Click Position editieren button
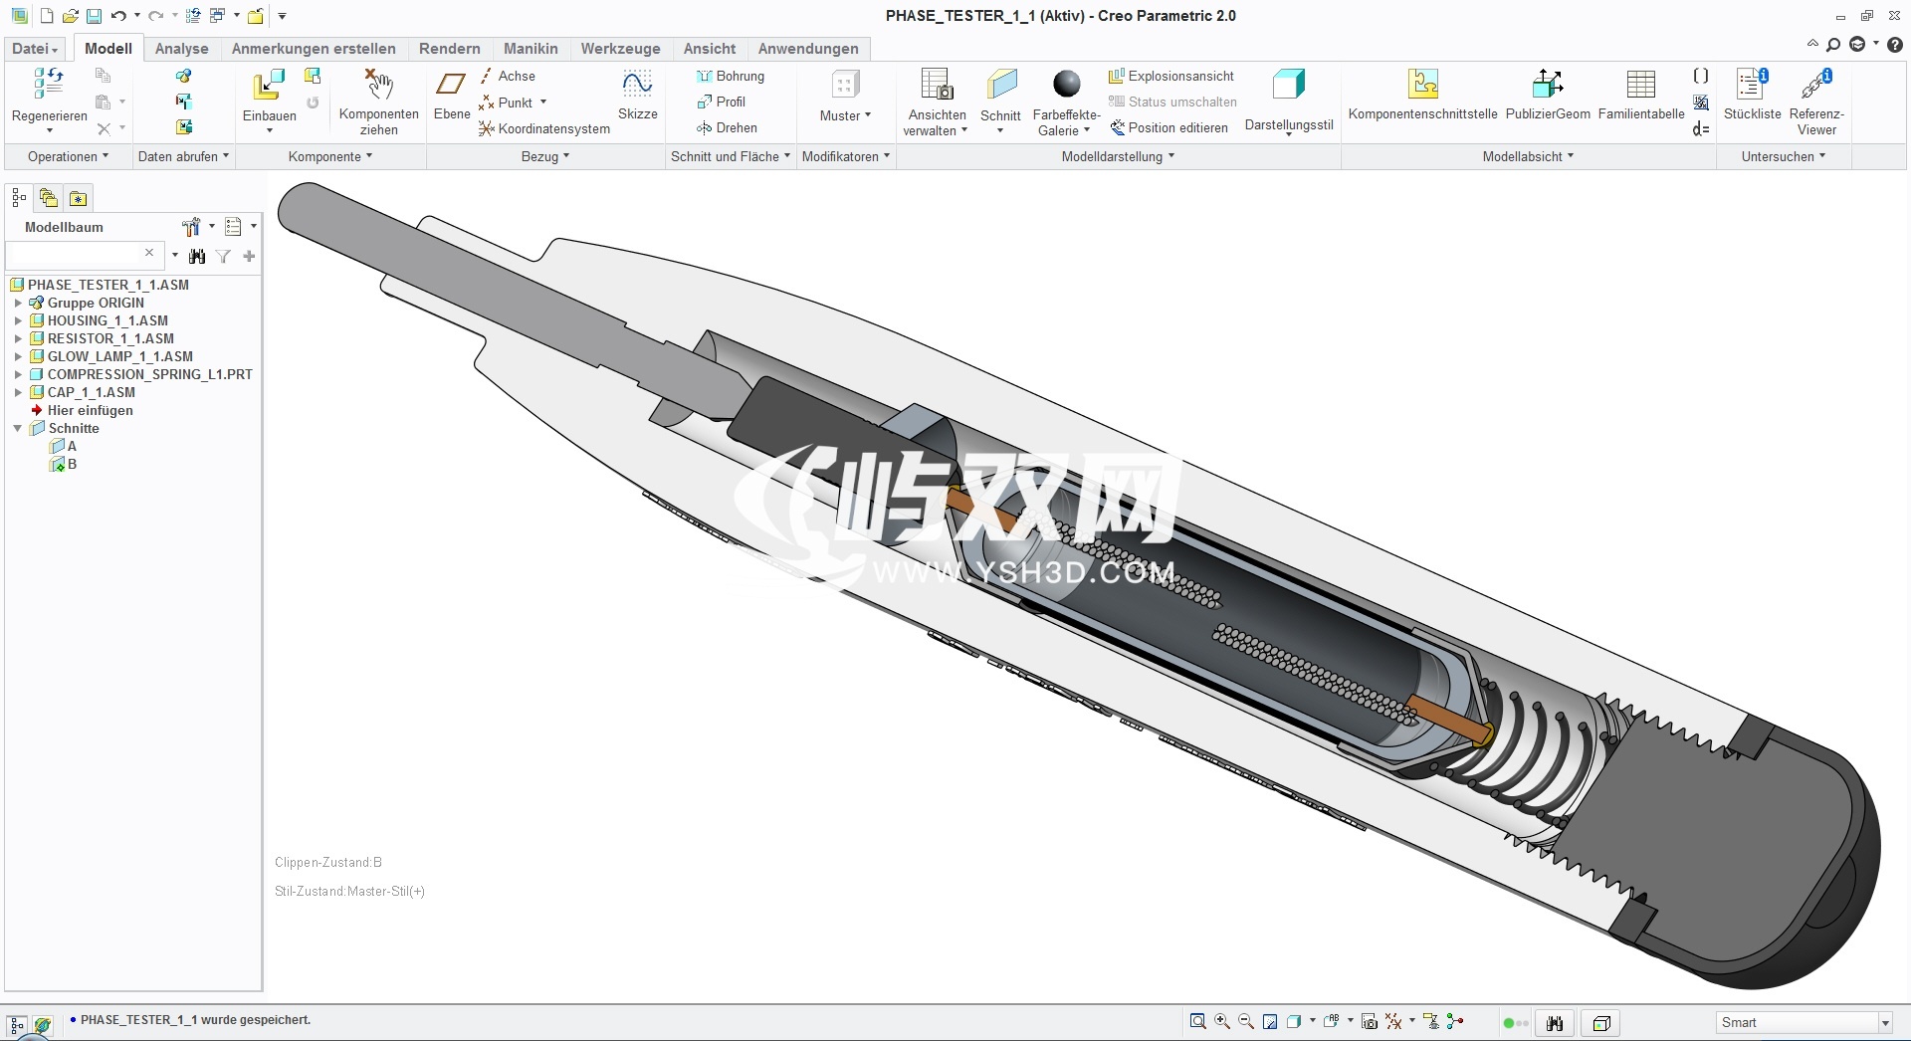This screenshot has height=1041, width=1911. [1169, 128]
